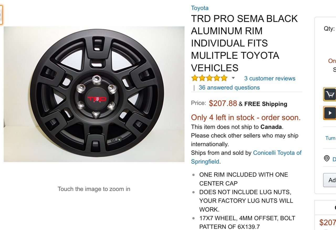Click the product title text

244,43
